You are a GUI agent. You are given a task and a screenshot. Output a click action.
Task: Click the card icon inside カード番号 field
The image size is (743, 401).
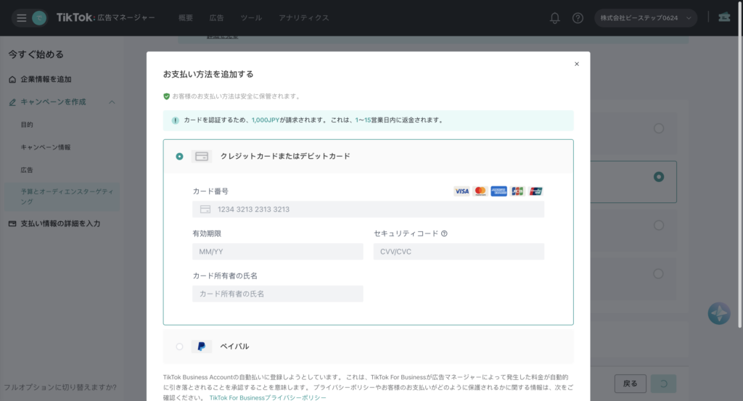[205, 210]
